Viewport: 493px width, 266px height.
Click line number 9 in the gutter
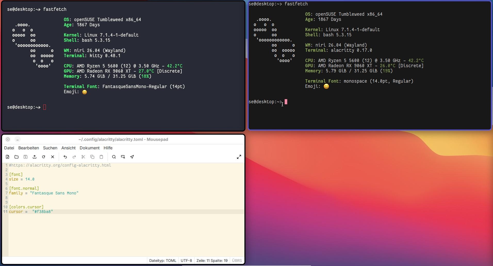click(6, 202)
